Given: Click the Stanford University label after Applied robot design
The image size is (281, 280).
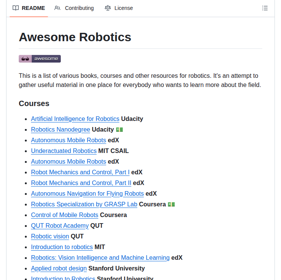Looking at the screenshot, I should [117, 268].
